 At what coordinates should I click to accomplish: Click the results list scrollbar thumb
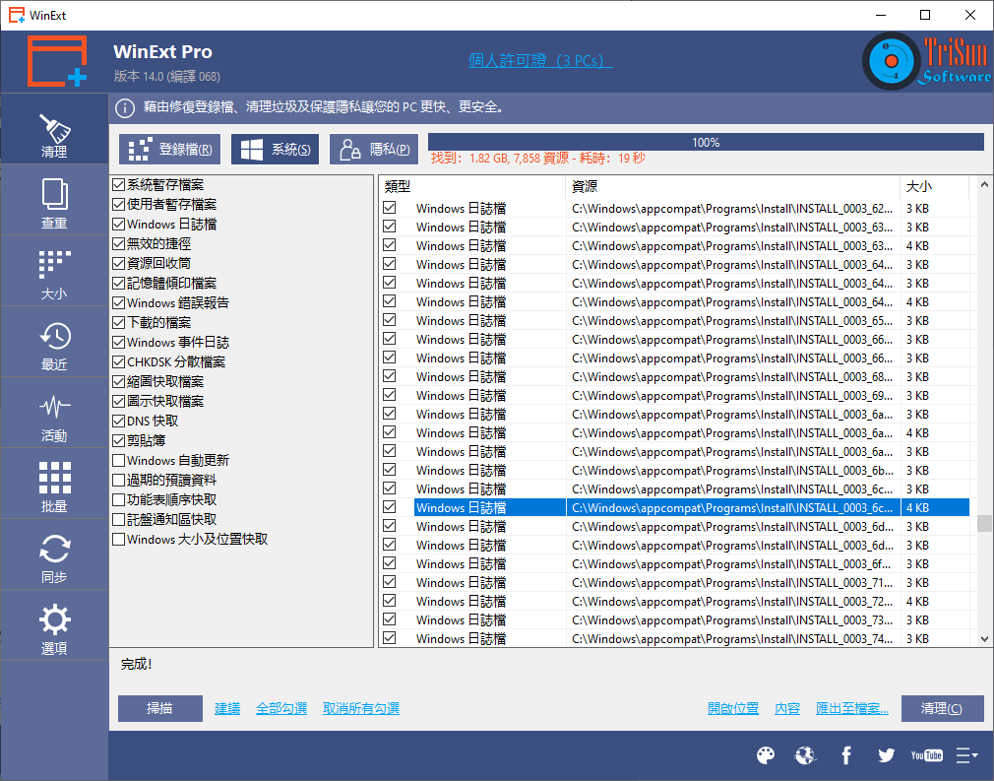coord(984,523)
